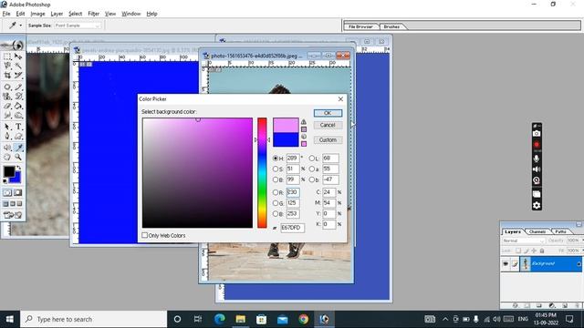Viewport: 584px width, 328px height.
Task: Select the Eraser tool
Action: [7, 106]
